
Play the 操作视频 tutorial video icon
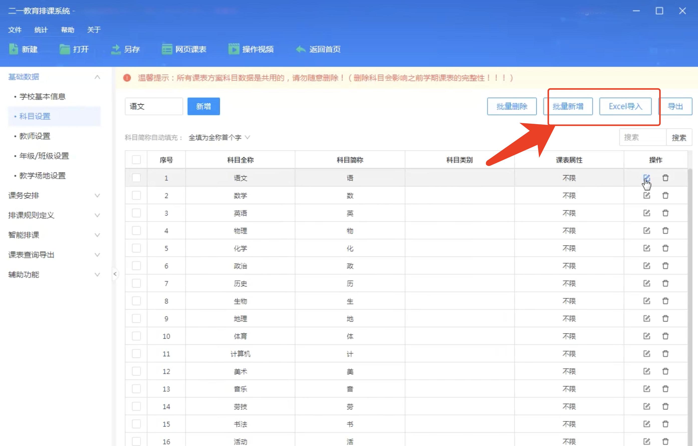pos(252,49)
